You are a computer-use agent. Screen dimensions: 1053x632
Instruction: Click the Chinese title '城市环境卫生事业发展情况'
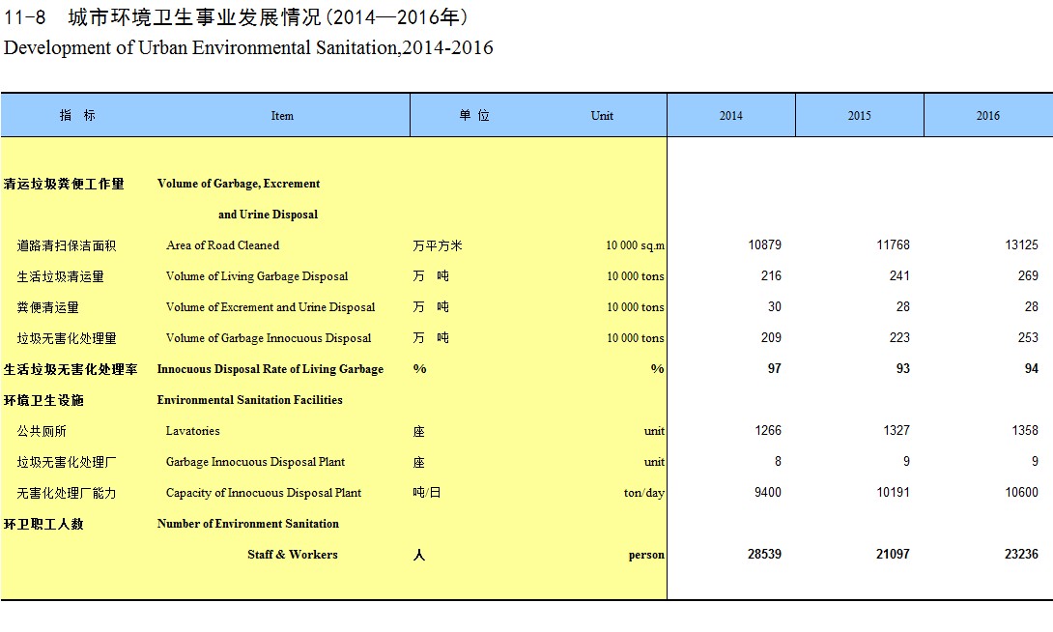coord(195,16)
